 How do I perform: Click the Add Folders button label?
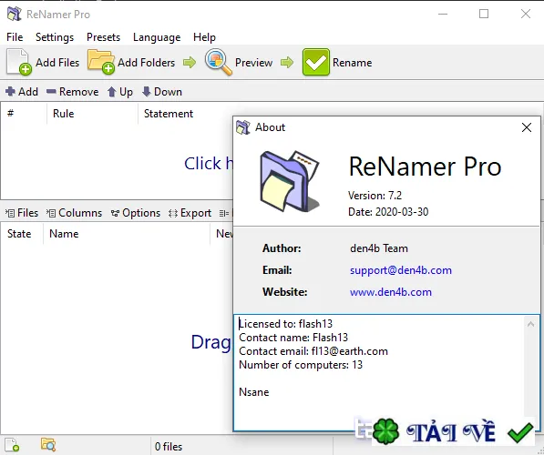(x=146, y=63)
